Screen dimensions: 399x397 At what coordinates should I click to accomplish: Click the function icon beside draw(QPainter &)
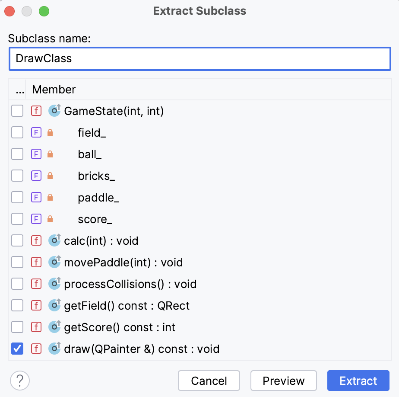click(36, 349)
